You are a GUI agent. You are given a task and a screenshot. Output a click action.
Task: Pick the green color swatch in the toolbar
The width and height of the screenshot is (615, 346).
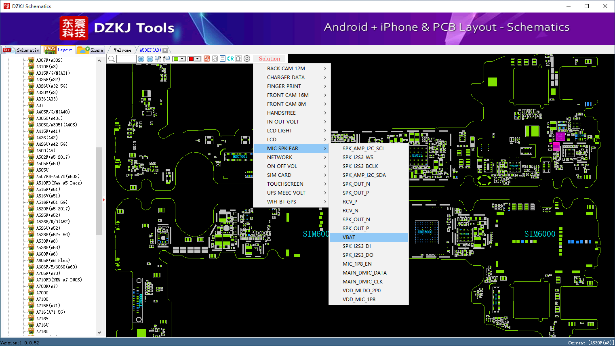(176, 59)
